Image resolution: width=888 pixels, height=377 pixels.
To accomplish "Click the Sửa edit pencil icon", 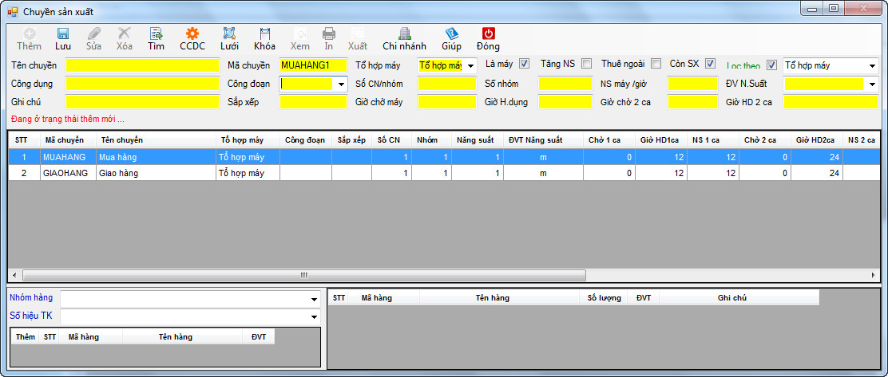I will [x=94, y=33].
